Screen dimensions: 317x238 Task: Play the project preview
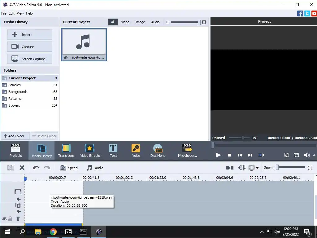pos(218,155)
